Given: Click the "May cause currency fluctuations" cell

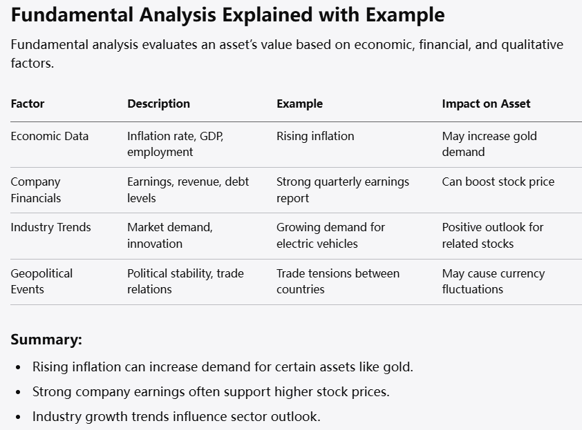Looking at the screenshot, I should [x=493, y=281].
